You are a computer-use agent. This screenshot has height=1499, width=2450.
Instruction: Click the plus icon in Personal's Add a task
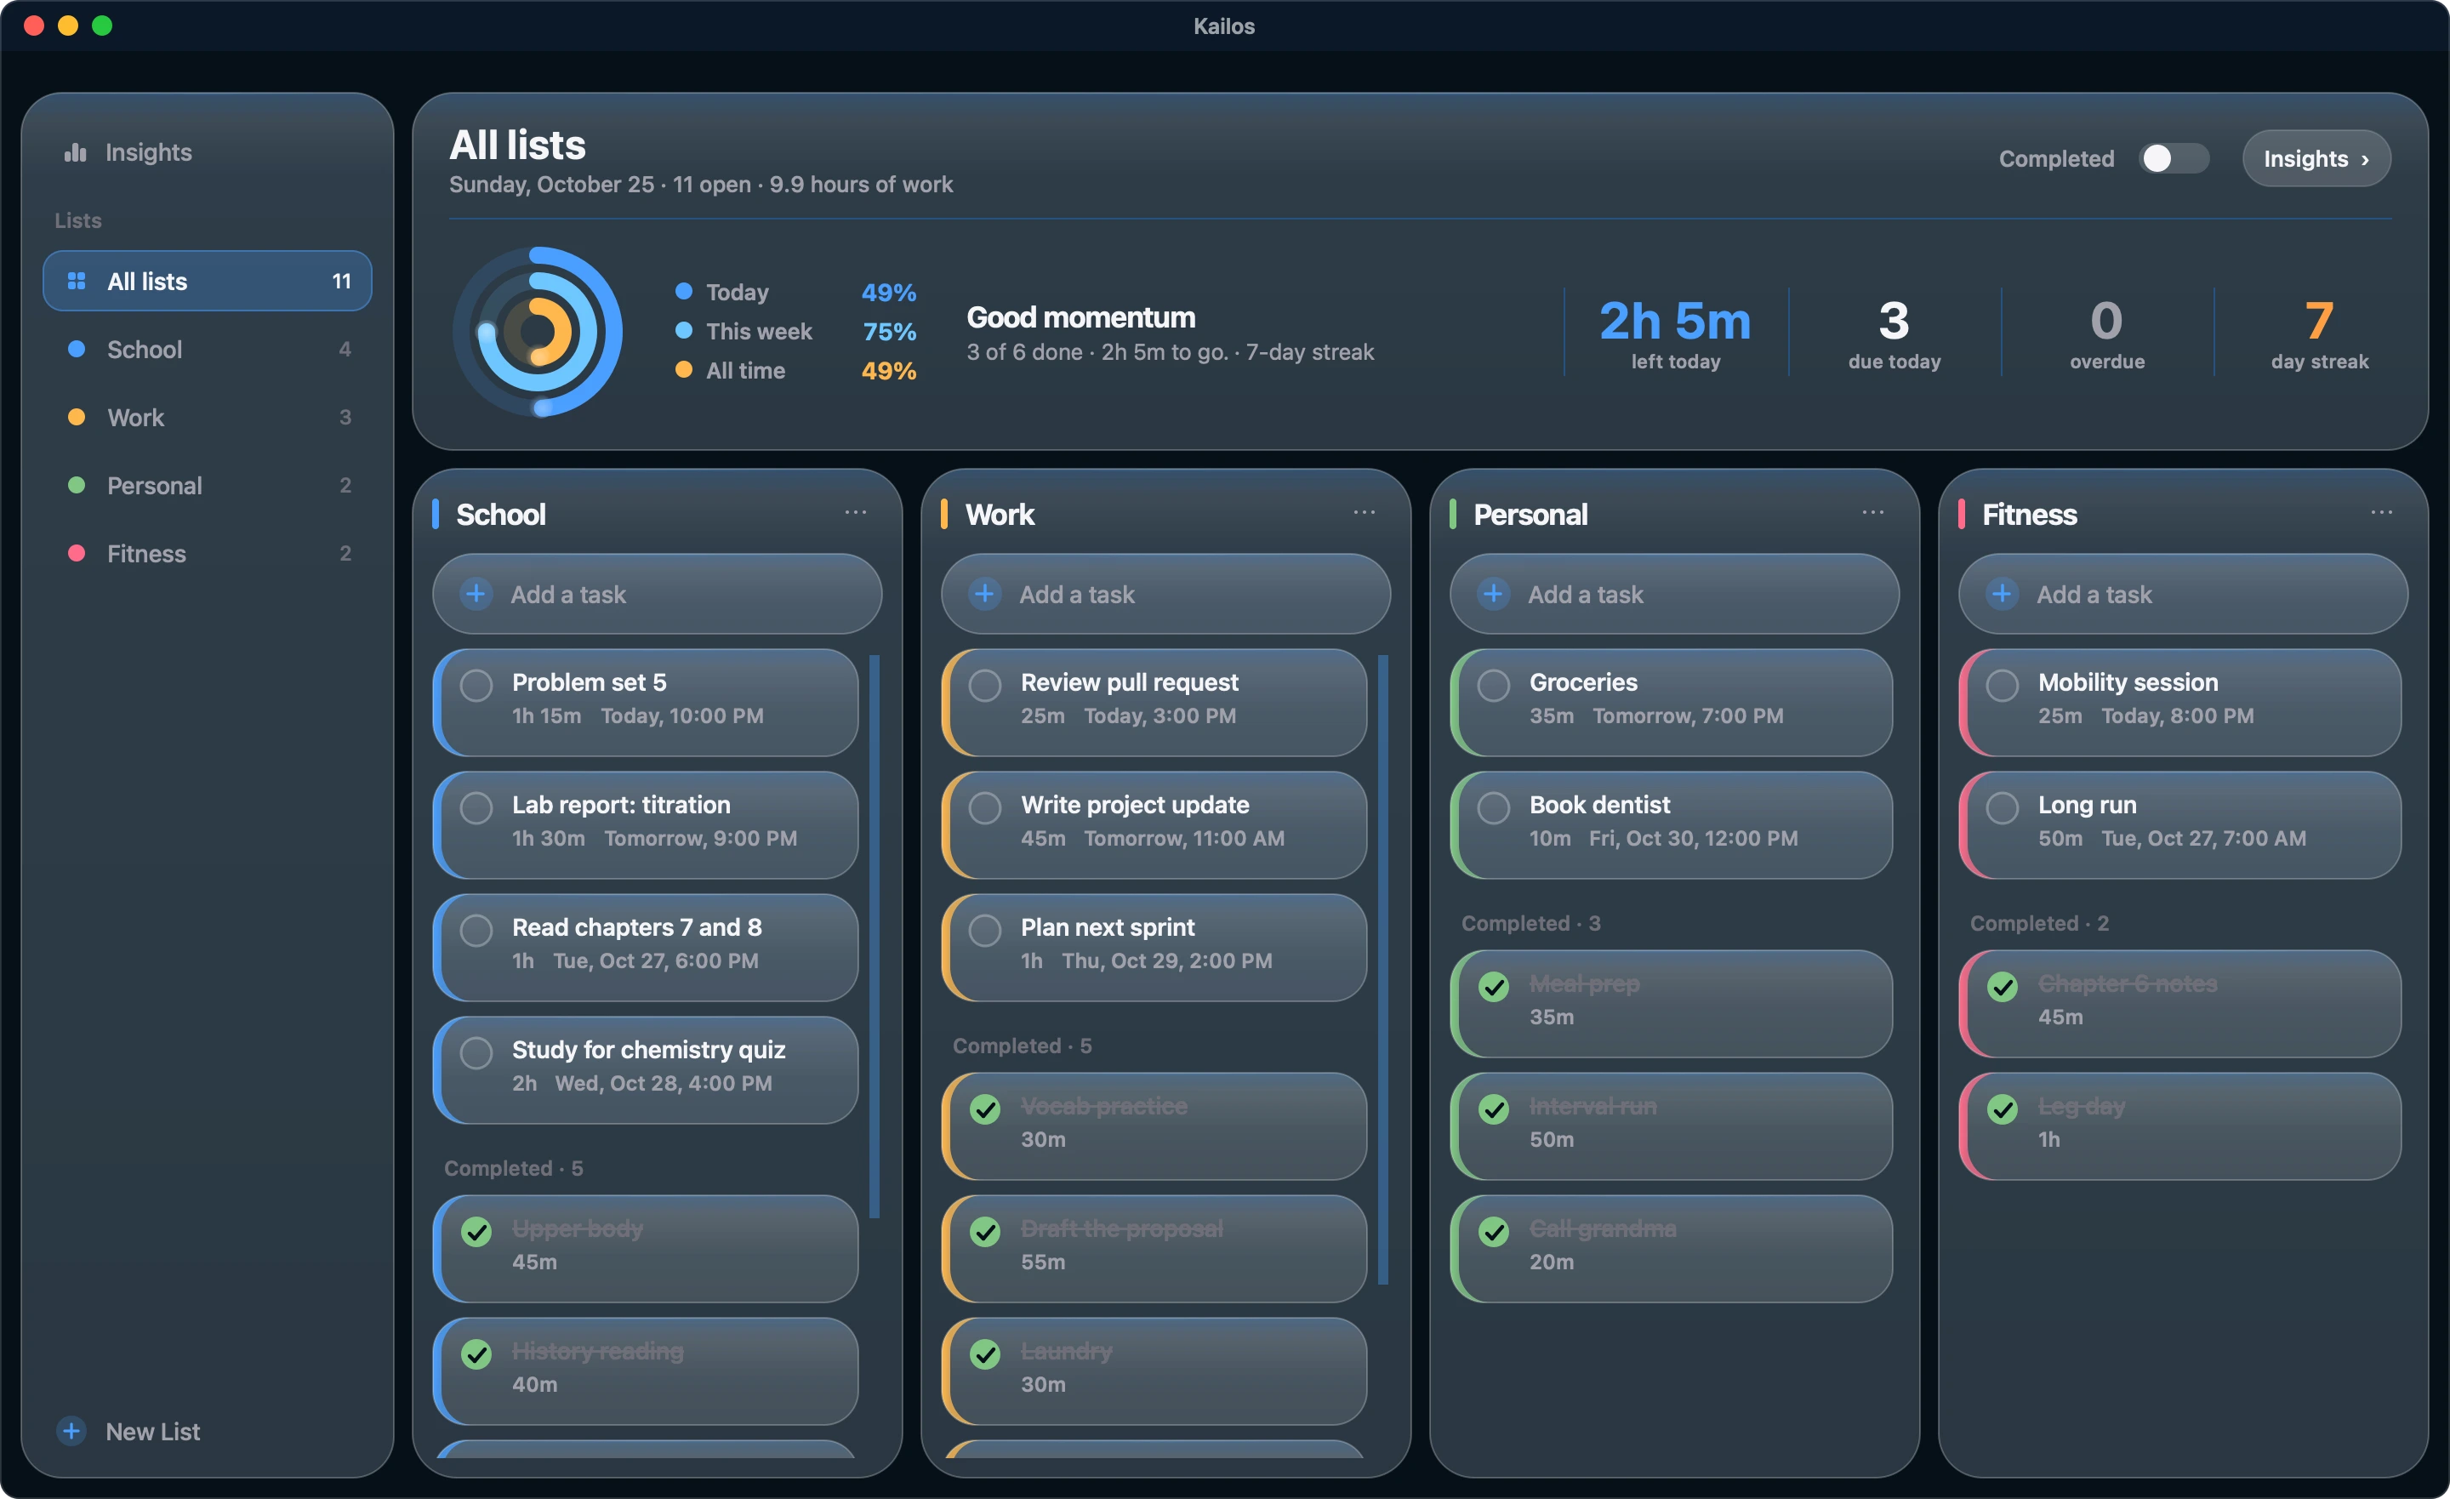point(1492,594)
